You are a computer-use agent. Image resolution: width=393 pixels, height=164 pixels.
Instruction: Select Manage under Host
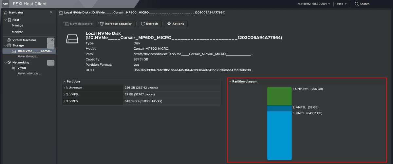[x=17, y=25]
